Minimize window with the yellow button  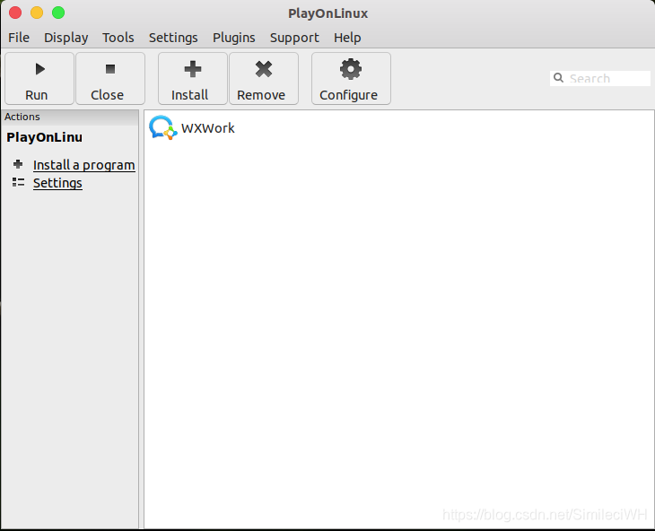tap(37, 13)
